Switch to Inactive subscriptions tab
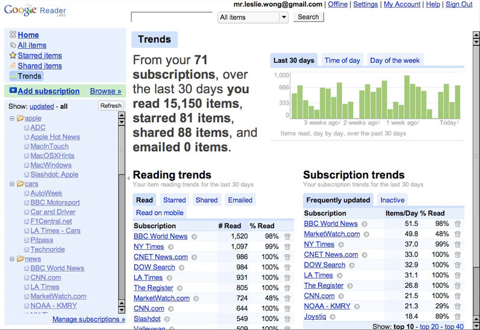The width and height of the screenshot is (480, 330). click(x=393, y=200)
